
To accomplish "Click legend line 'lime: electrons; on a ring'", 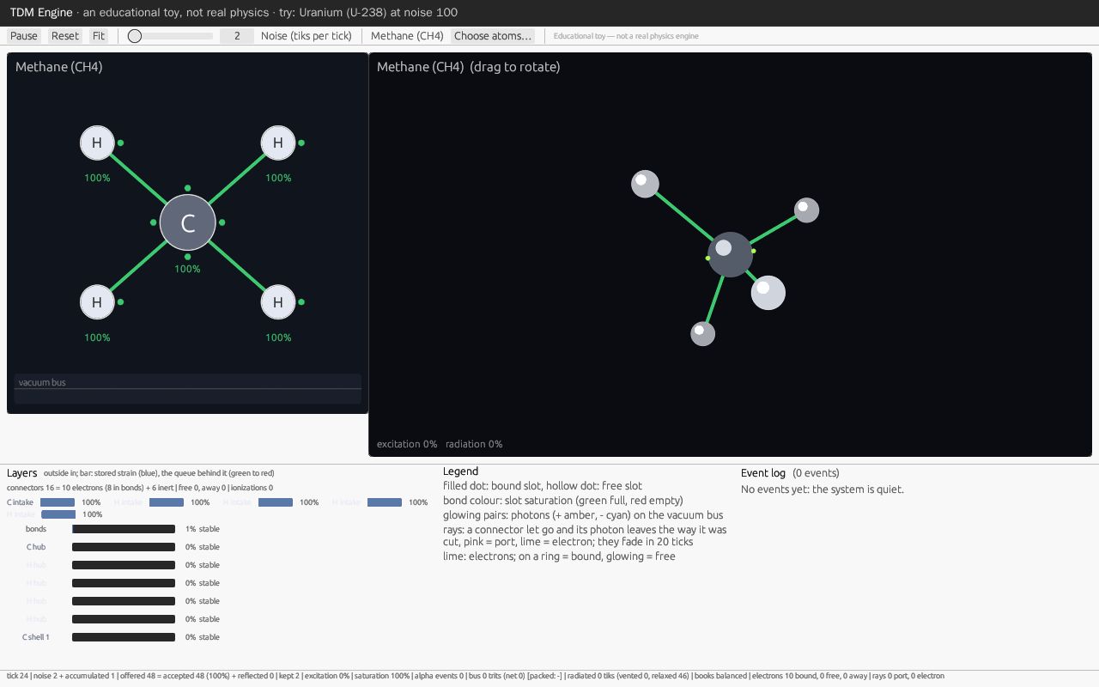I will 559,556.
